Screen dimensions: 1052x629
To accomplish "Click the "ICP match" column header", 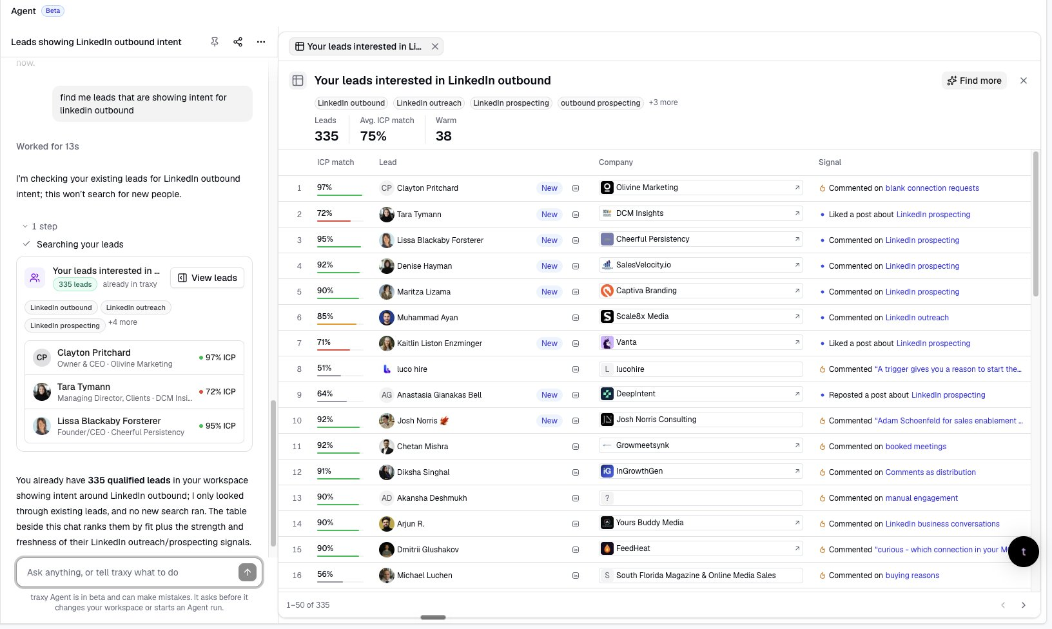I will 336,162.
